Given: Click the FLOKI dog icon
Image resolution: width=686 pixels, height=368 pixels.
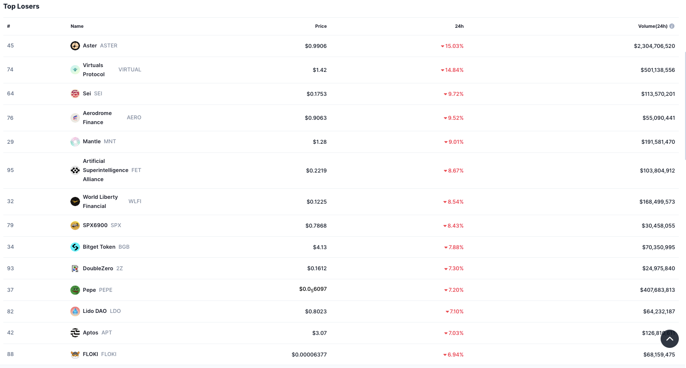Looking at the screenshot, I should click(75, 354).
